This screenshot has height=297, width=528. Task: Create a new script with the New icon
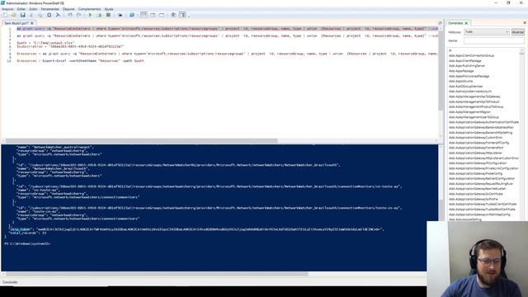tap(5, 15)
